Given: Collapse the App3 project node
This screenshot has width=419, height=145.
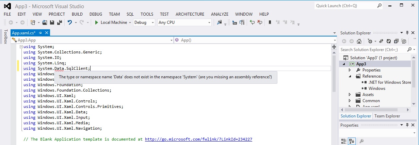Looking at the screenshot, I should pos(343,64).
